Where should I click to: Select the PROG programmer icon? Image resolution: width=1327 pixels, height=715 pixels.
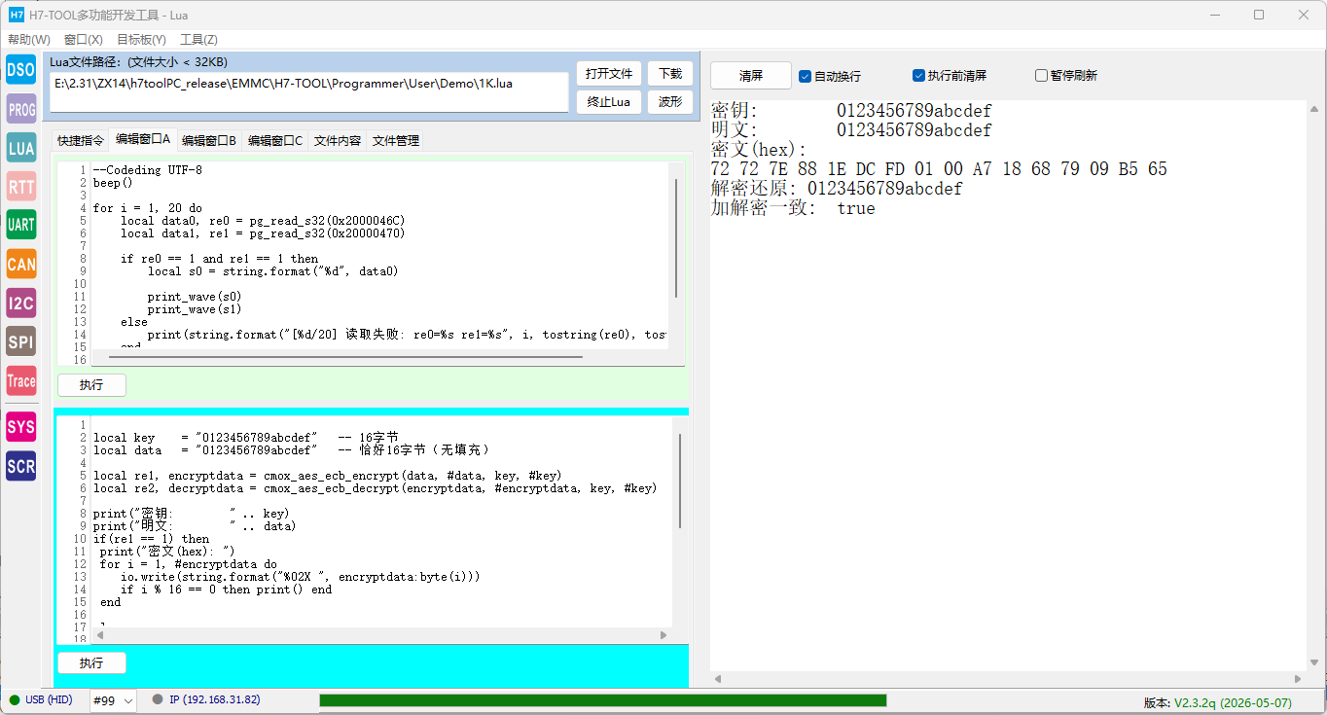coord(21,109)
